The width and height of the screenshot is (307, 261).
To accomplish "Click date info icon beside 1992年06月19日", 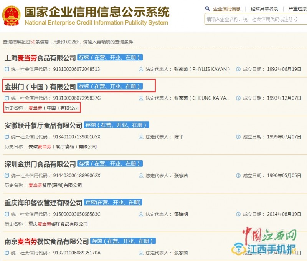I will click(x=238, y=69).
